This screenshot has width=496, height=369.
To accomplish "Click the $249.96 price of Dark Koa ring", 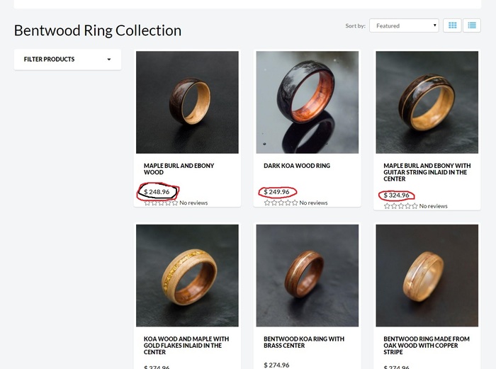I will (x=277, y=192).
